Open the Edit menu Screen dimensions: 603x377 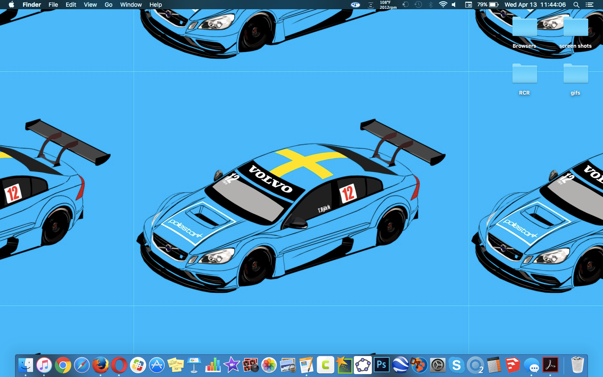71,5
